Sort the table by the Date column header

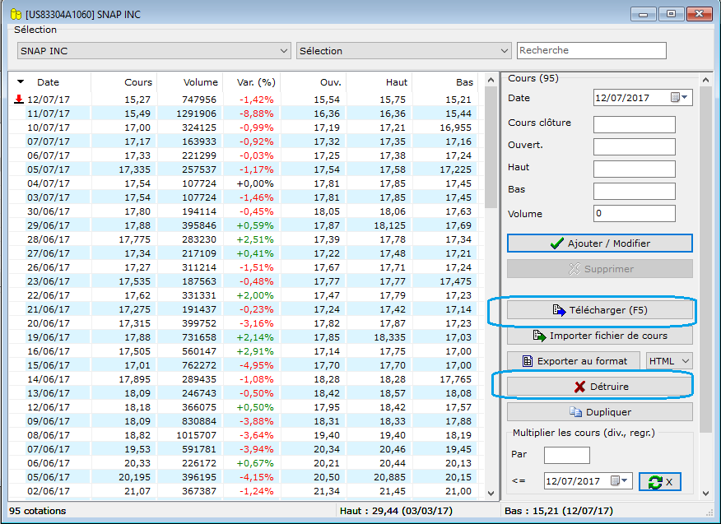point(48,82)
